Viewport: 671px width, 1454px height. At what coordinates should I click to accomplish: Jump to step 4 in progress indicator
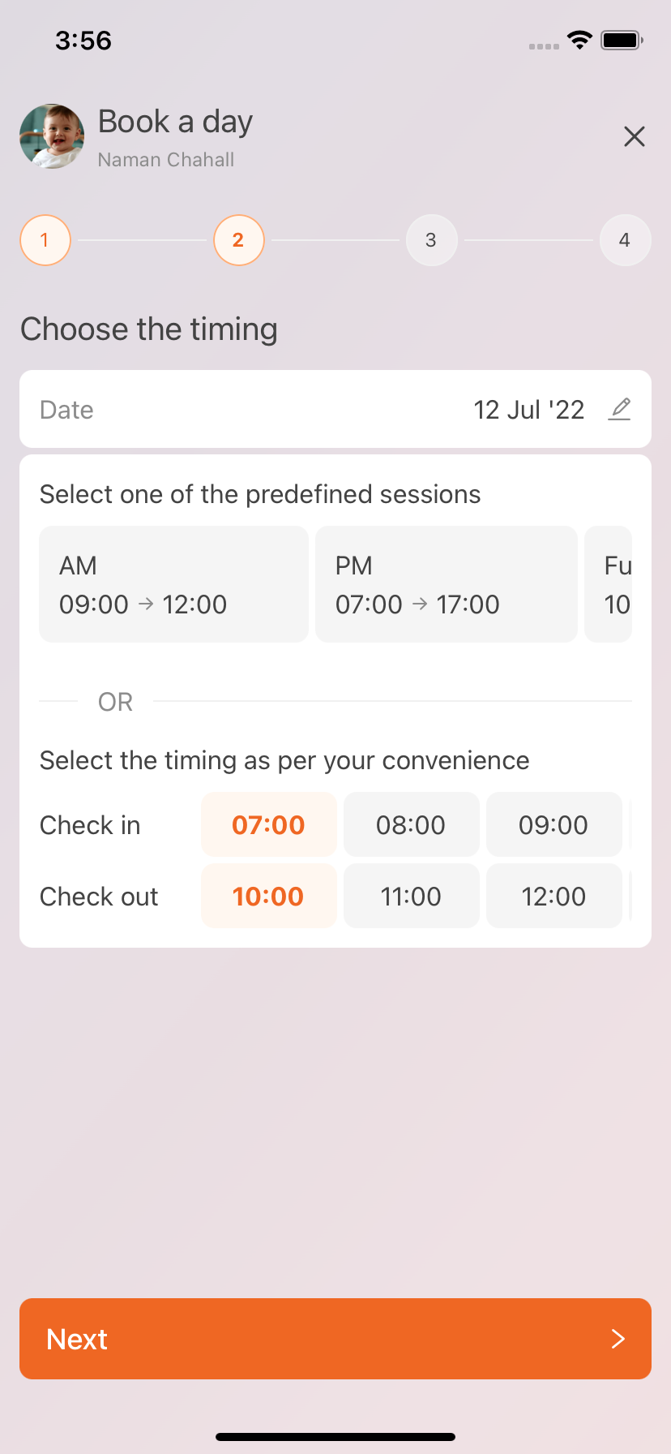pyautogui.click(x=625, y=240)
